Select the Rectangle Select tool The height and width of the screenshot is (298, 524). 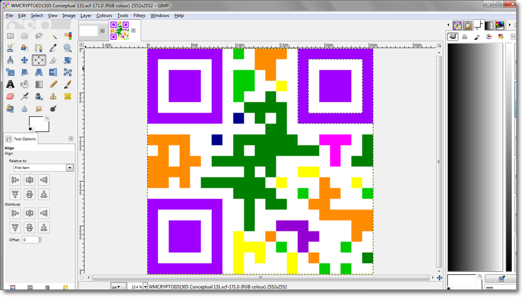point(10,36)
